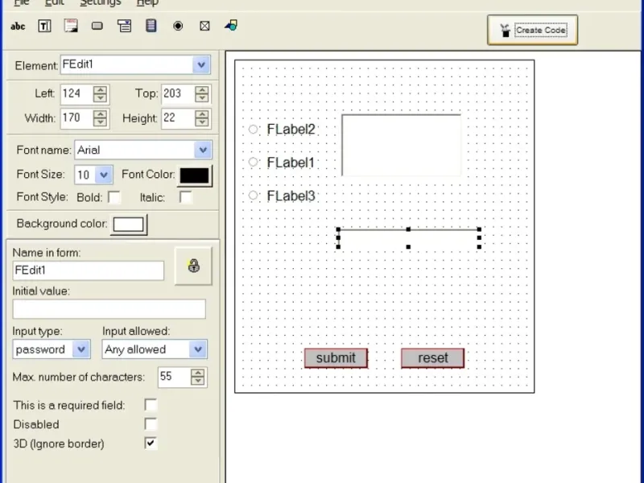The height and width of the screenshot is (483, 644).
Task: Select the radio button tool
Action: pyautogui.click(x=178, y=26)
